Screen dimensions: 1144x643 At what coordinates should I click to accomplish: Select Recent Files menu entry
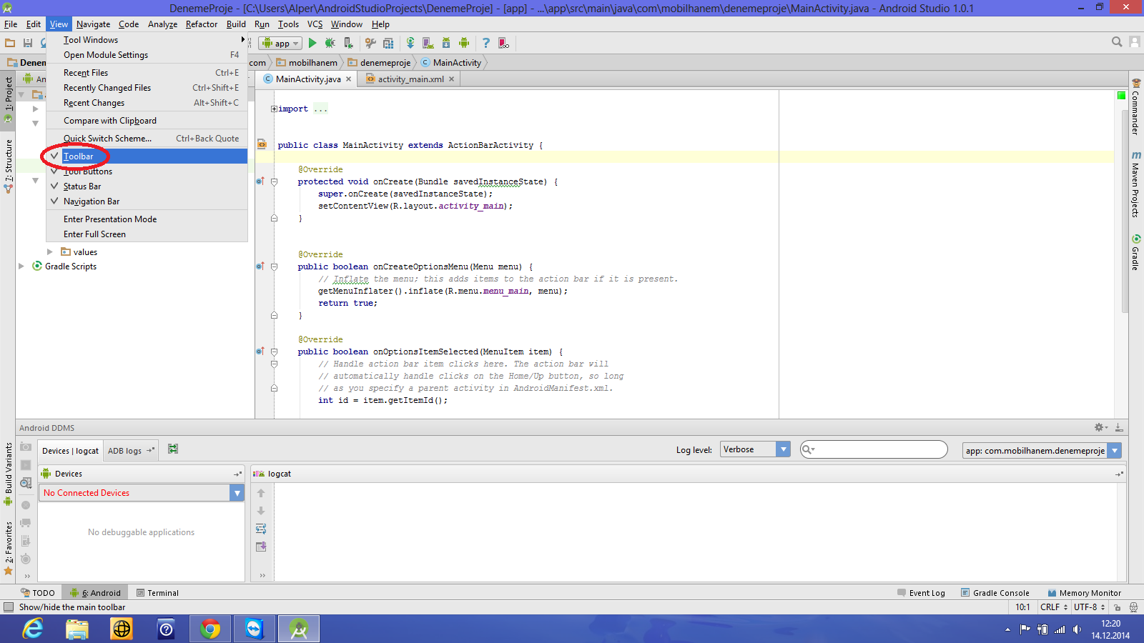click(x=147, y=73)
